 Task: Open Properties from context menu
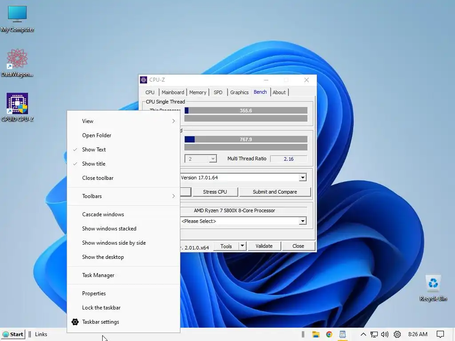tap(124, 294)
